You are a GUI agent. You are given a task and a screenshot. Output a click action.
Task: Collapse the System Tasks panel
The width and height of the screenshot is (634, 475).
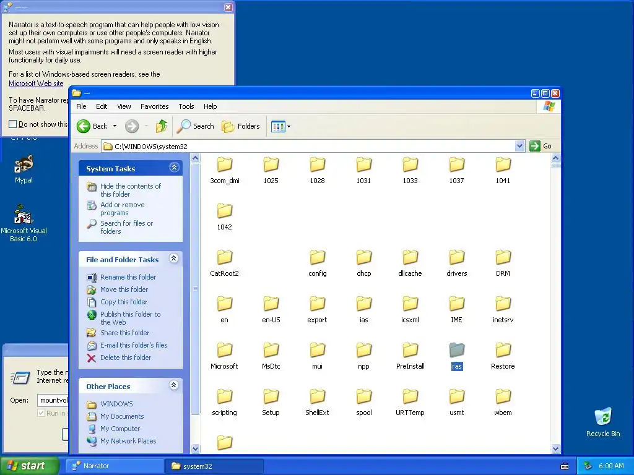tap(174, 168)
